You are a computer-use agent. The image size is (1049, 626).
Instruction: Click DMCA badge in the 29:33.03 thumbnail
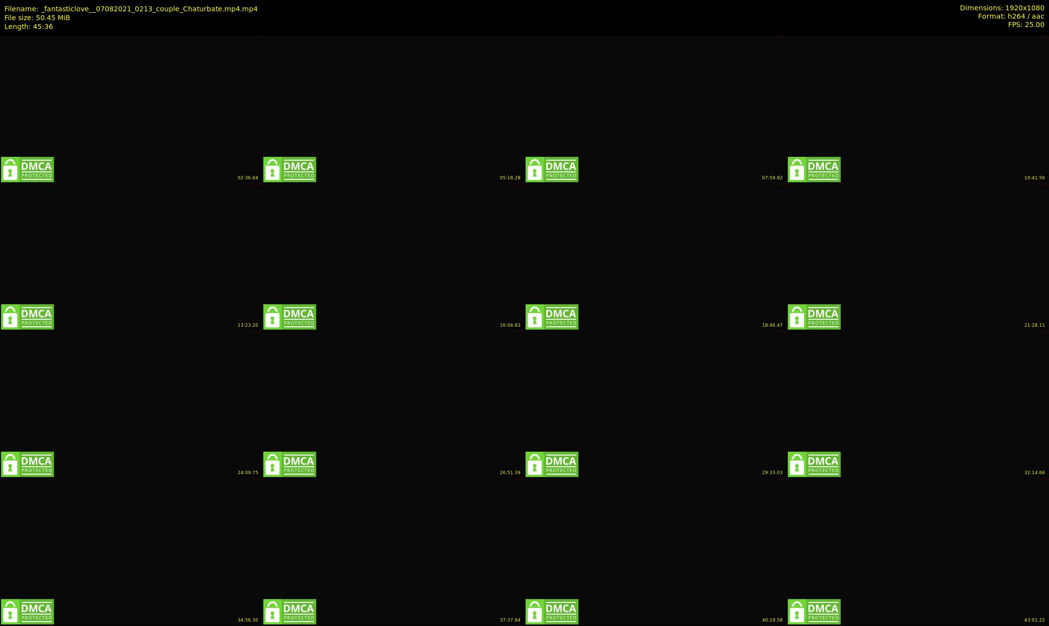[x=552, y=464]
